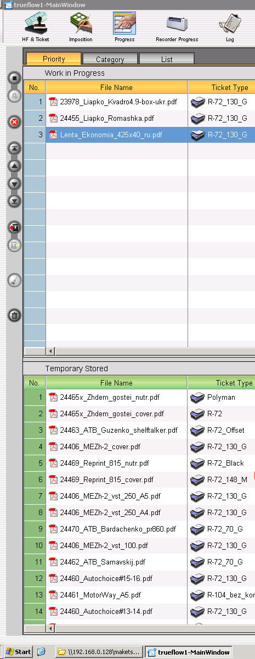
Task: Switch to the Category tab
Action: (110, 59)
